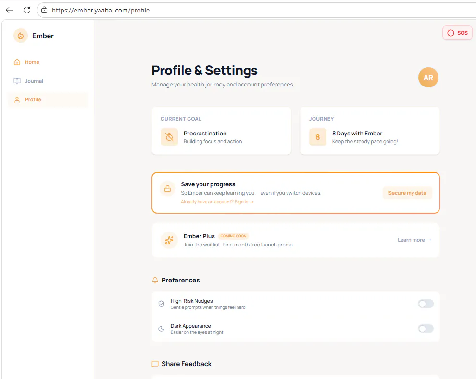This screenshot has height=379, width=476.
Task: Click the Ember flame logo icon
Action: pyautogui.click(x=21, y=36)
